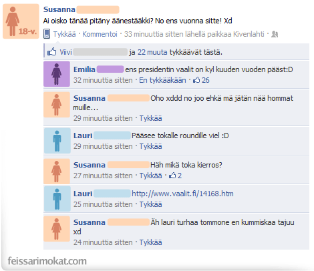314x271 pixels.
Task: Open Emilia's purple profile avatar
Action: point(57,74)
